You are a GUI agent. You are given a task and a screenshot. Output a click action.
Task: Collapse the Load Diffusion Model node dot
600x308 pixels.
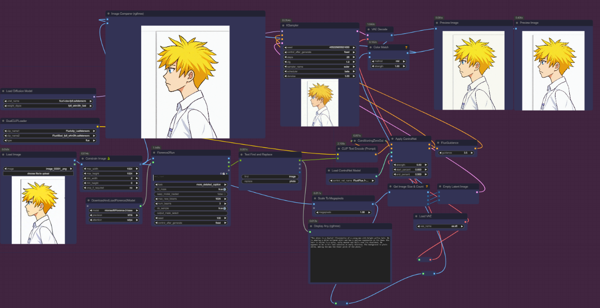click(3, 91)
